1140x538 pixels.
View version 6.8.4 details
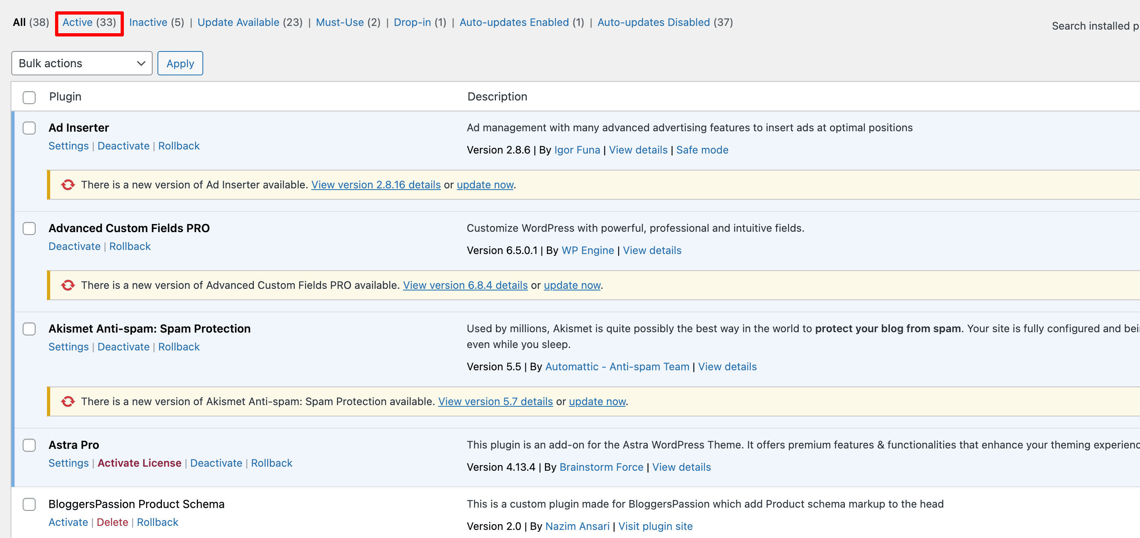(465, 285)
